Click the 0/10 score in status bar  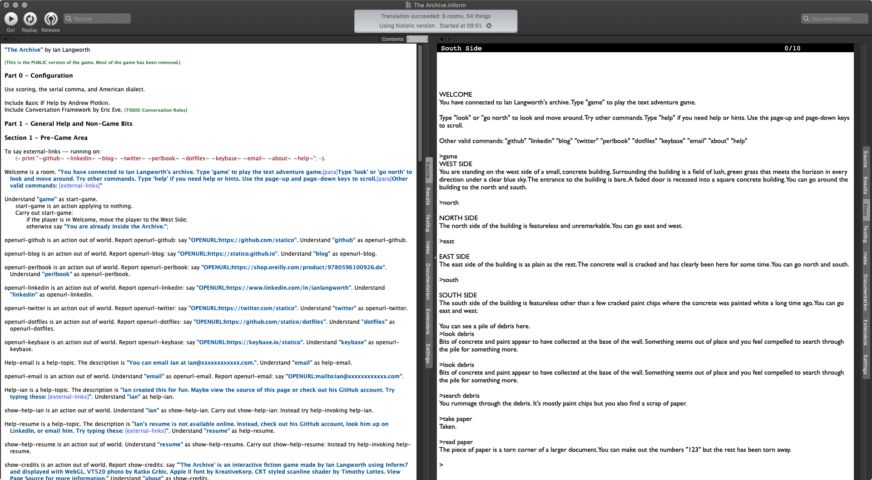pos(793,48)
